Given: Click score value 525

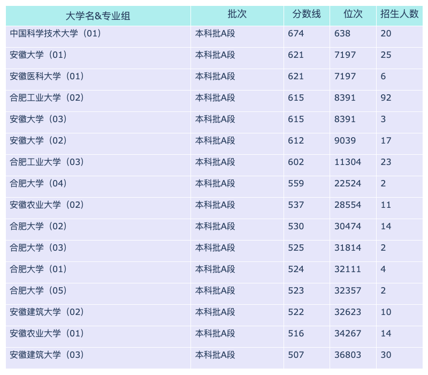Looking at the screenshot, I should pos(296,247).
